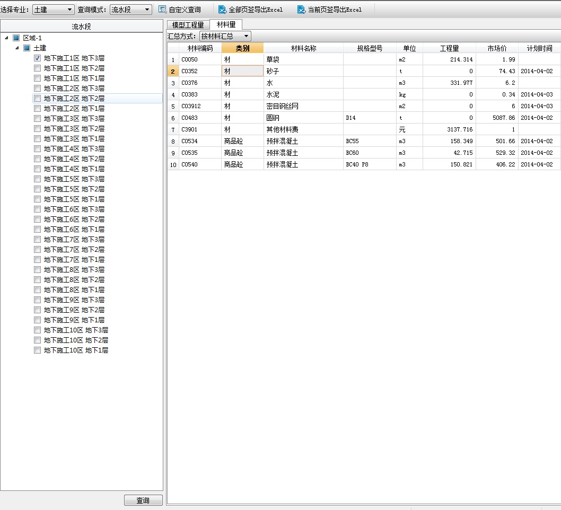Viewport: 561px width, 510px height.
Task: Enable the 地下施工10区 地下1层 checkbox
Action: [x=37, y=350]
